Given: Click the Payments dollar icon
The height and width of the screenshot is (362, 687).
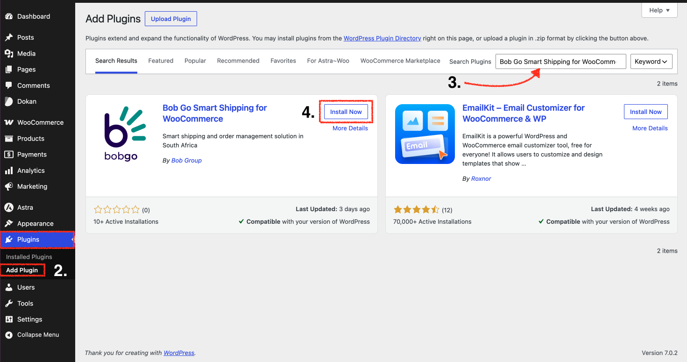Looking at the screenshot, I should click(x=8, y=155).
